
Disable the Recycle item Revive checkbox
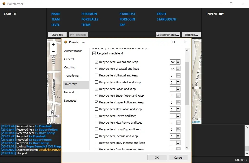click(x=97, y=116)
